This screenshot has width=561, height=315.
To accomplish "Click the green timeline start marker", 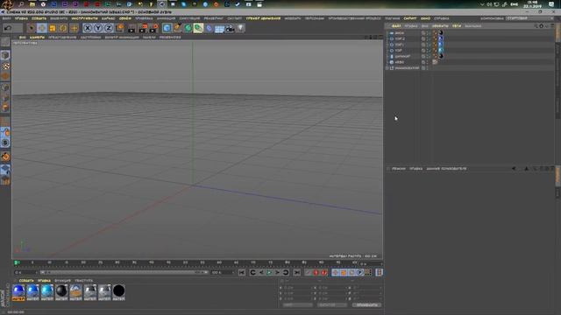I will pyautogui.click(x=17, y=262).
